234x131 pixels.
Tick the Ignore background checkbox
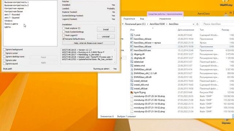pyautogui.click(x=4, y=49)
